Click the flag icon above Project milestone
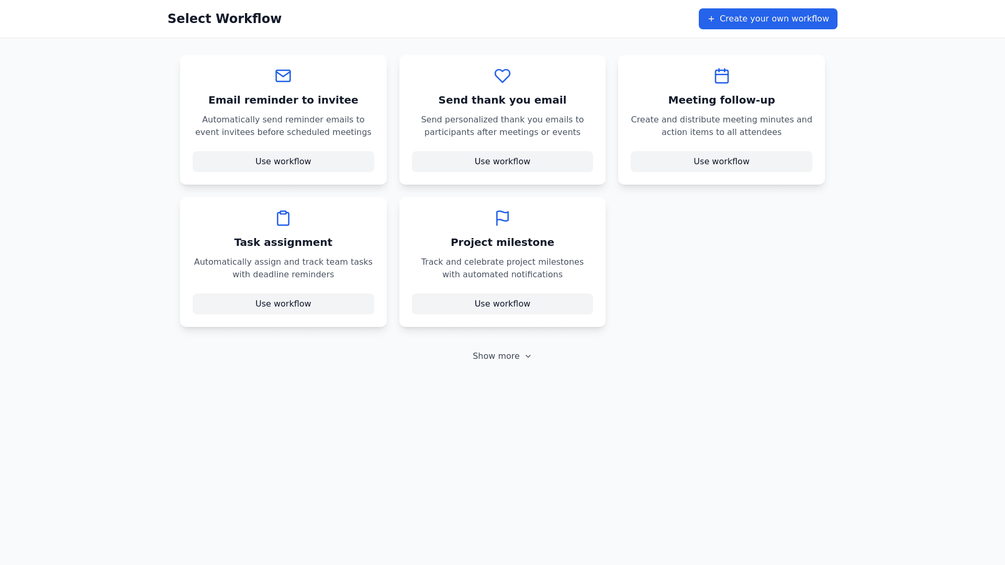1005x565 pixels. point(502,218)
